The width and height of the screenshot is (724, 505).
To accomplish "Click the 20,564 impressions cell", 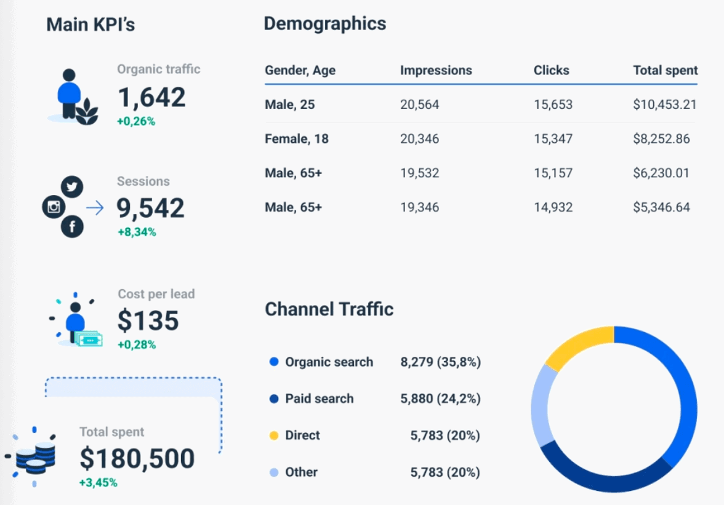I will click(x=419, y=105).
